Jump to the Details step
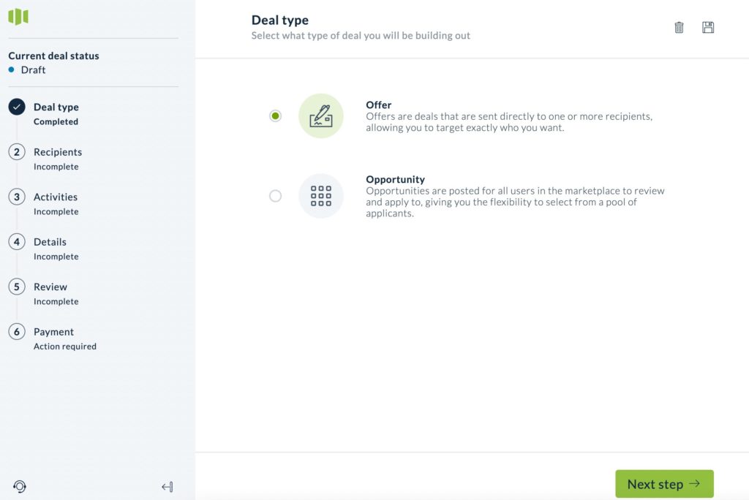This screenshot has width=749, height=500. pyautogui.click(x=50, y=242)
